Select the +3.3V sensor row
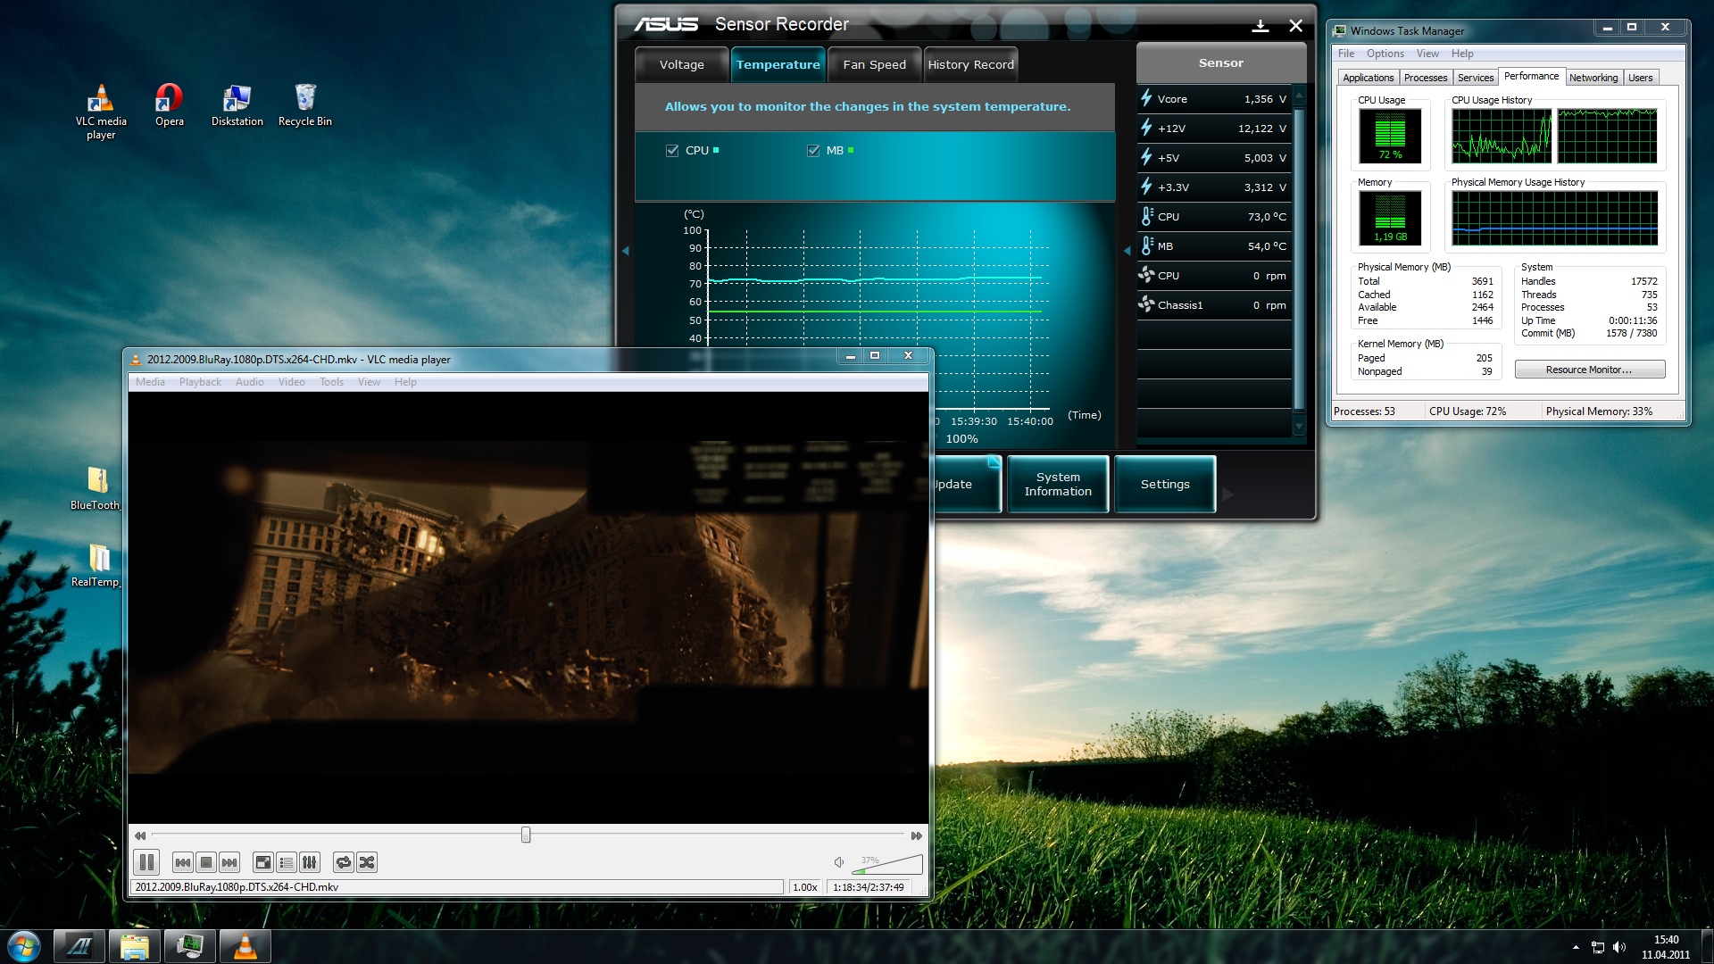Viewport: 1714px width, 964px height. [1214, 187]
